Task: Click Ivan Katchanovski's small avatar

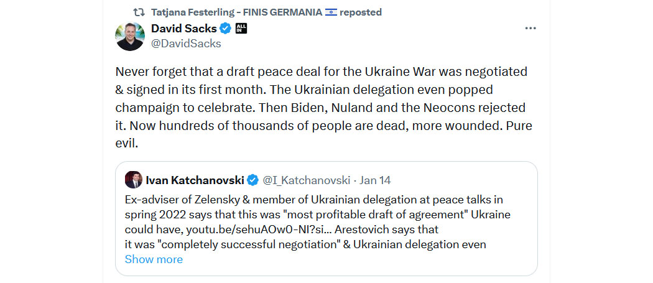Action: coord(133,180)
